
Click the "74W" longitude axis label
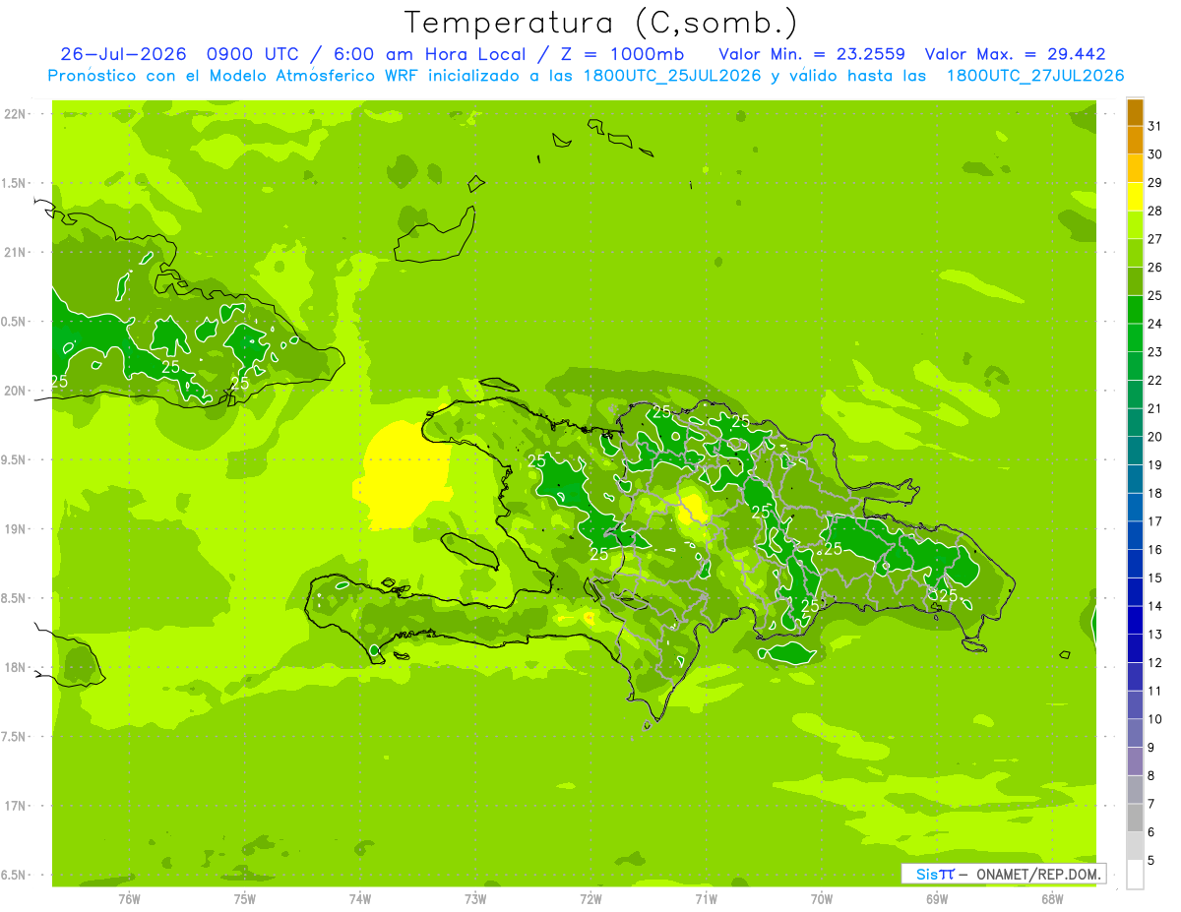pyautogui.click(x=360, y=899)
